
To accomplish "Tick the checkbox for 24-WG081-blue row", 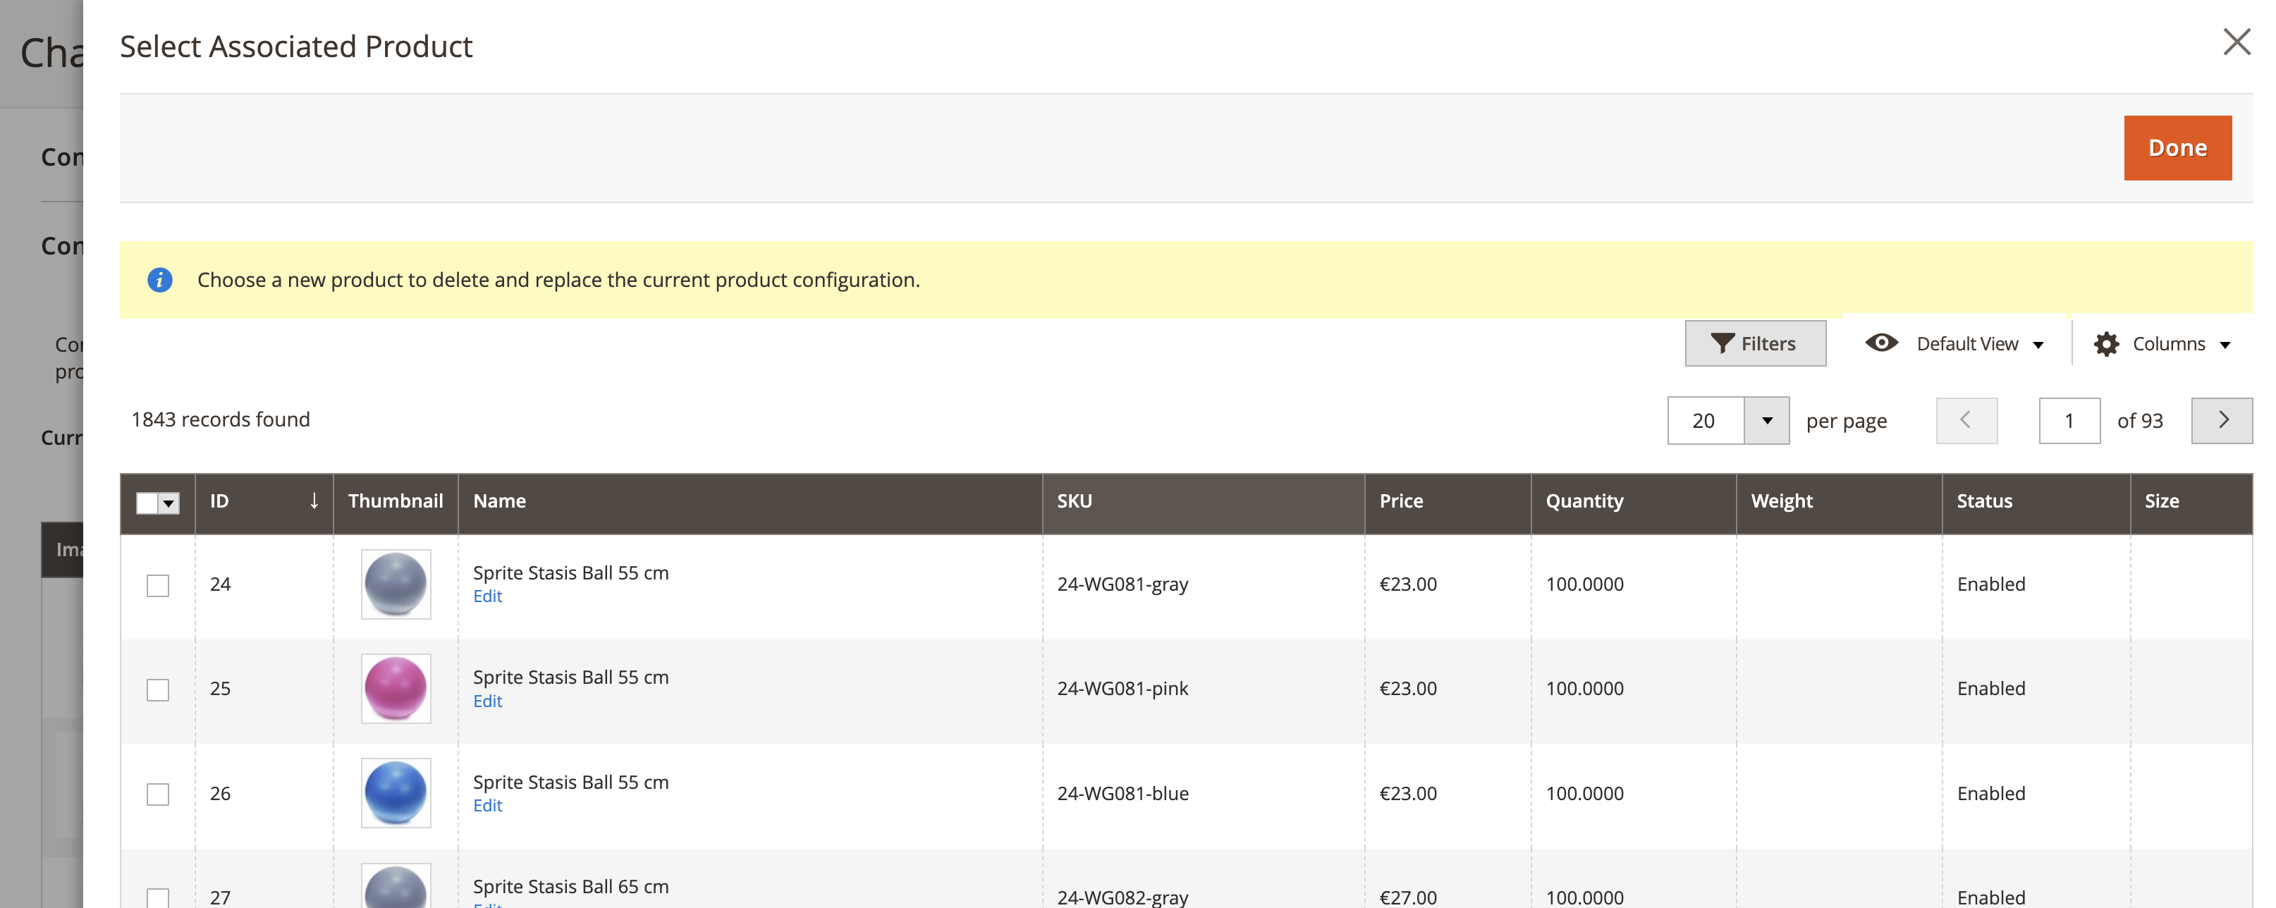I will pyautogui.click(x=158, y=794).
